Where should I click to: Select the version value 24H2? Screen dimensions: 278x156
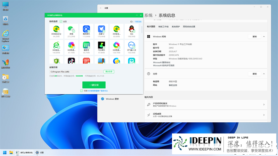pyautogui.click(x=171, y=48)
